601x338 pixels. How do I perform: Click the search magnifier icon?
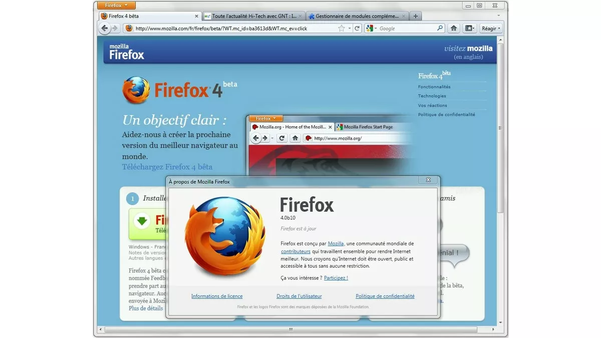[440, 29]
